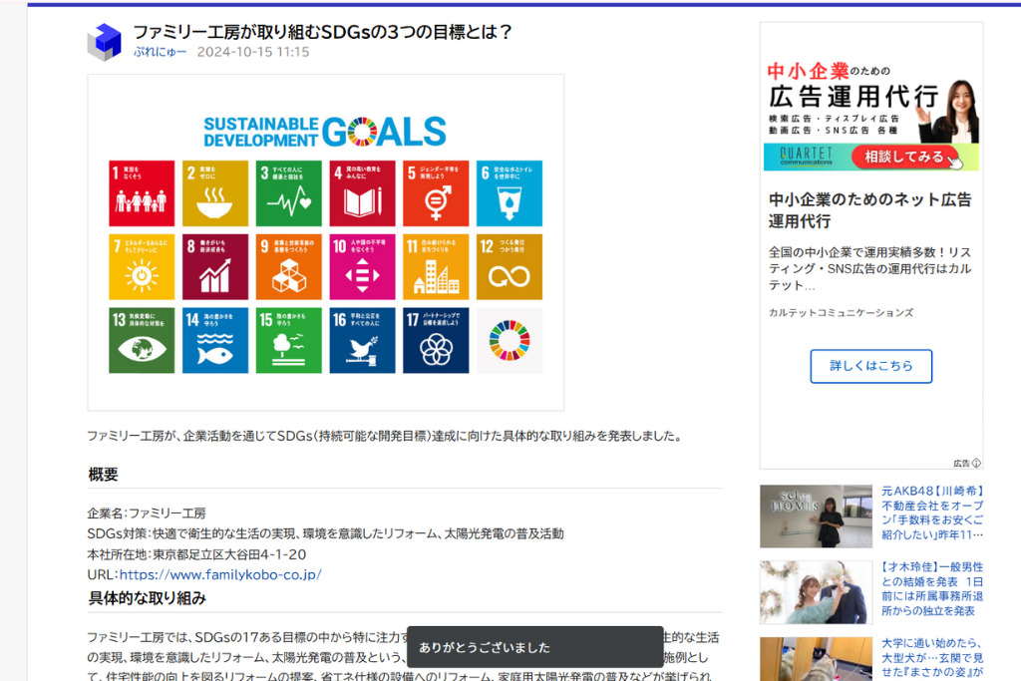The width and height of the screenshot is (1021, 681).
Task: Click the large dog article thumbnail
Action: tap(816, 659)
